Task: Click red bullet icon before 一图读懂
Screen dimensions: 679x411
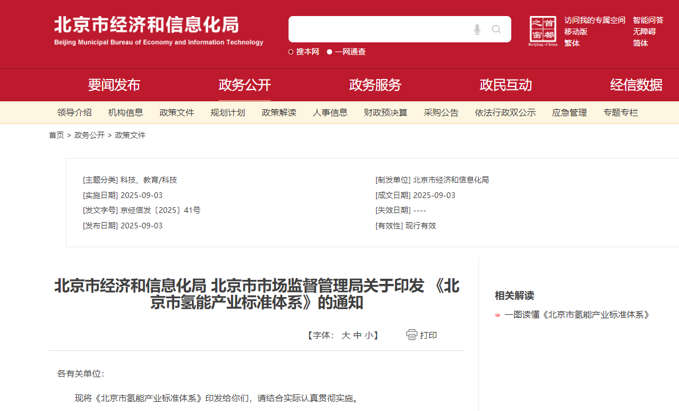Action: [498, 315]
